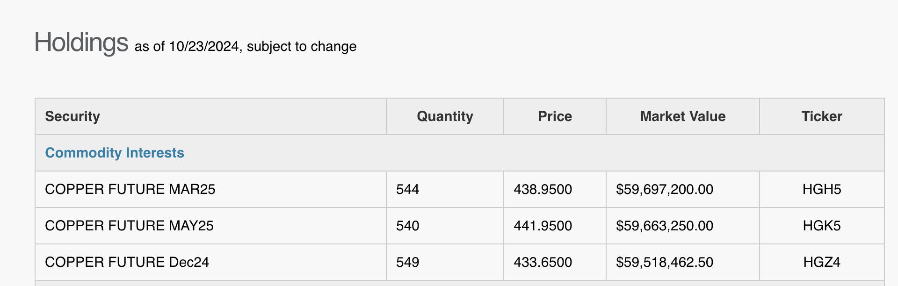Click the Quantity column header
The image size is (898, 286).
coord(445,116)
